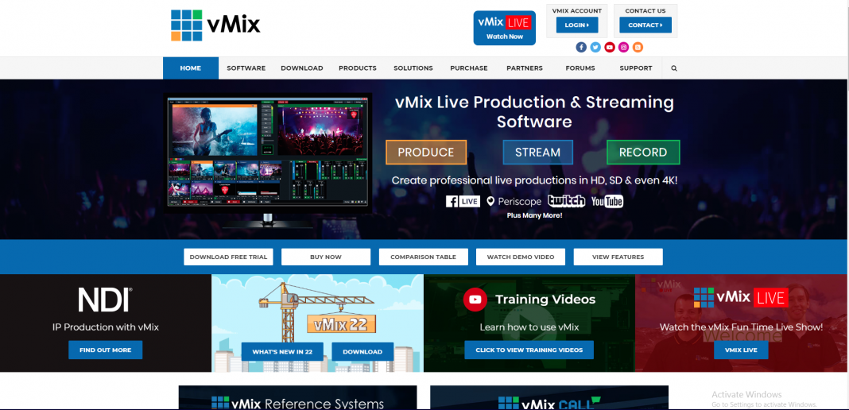Image resolution: width=849 pixels, height=410 pixels.
Task: Click WHAT'S NEW IN 22
Action: pos(282,351)
